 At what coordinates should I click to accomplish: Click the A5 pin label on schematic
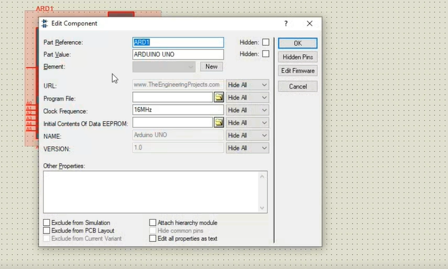tap(29, 129)
